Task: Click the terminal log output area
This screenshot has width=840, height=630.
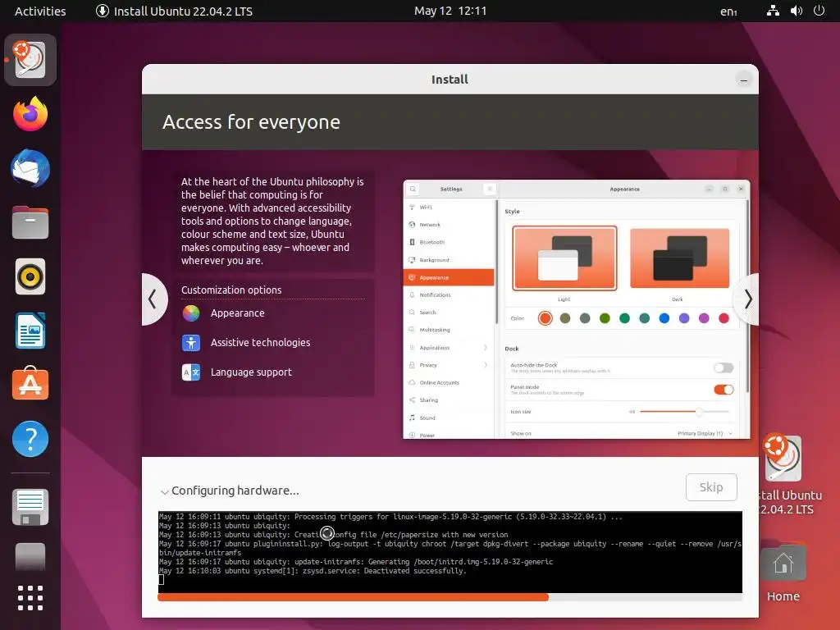Action: coord(450,552)
